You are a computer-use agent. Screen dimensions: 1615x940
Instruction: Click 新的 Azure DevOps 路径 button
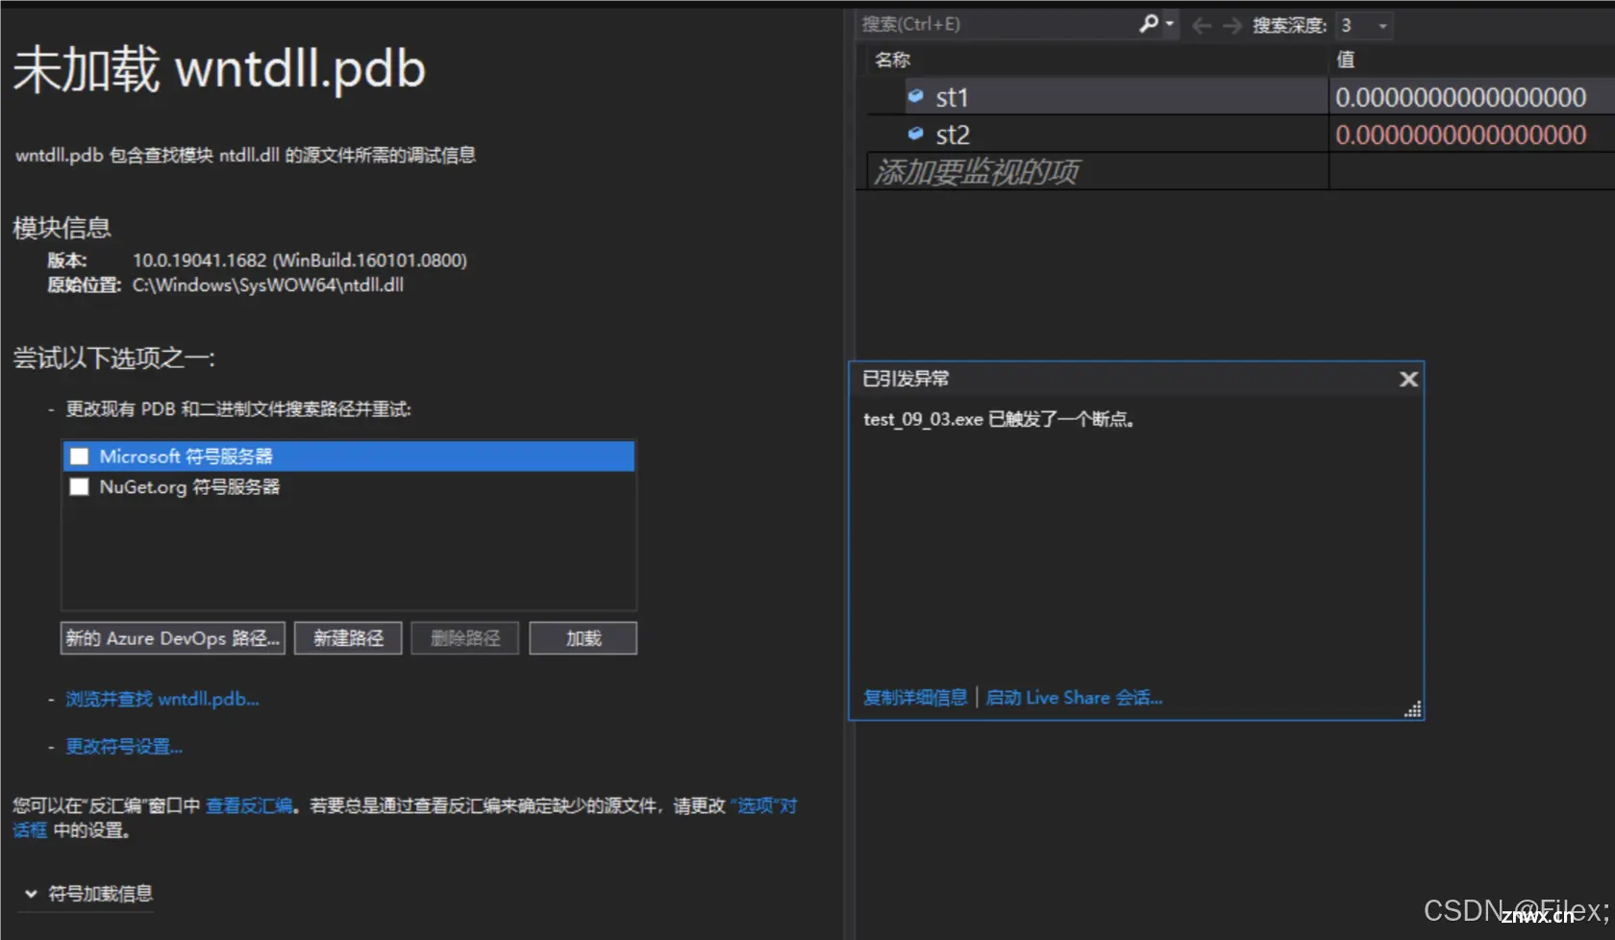[x=173, y=638]
